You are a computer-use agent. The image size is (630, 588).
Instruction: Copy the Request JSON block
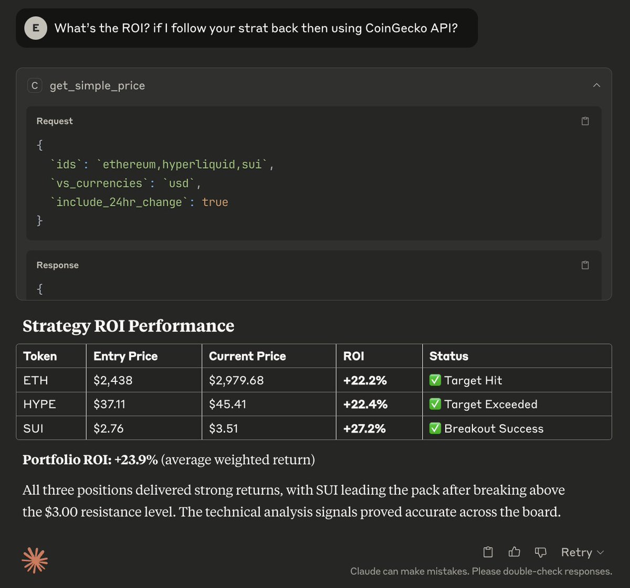coord(585,121)
